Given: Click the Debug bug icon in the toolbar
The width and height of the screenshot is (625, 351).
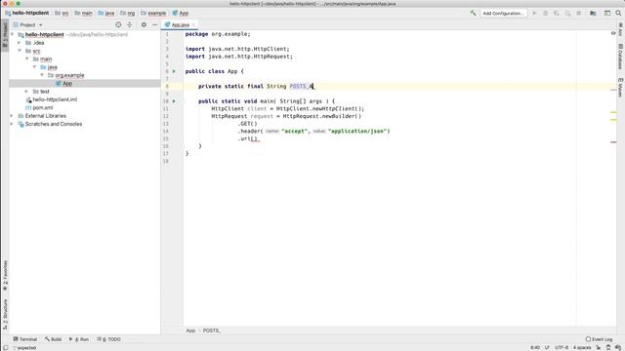Looking at the screenshot, I should pyautogui.click(x=546, y=13).
